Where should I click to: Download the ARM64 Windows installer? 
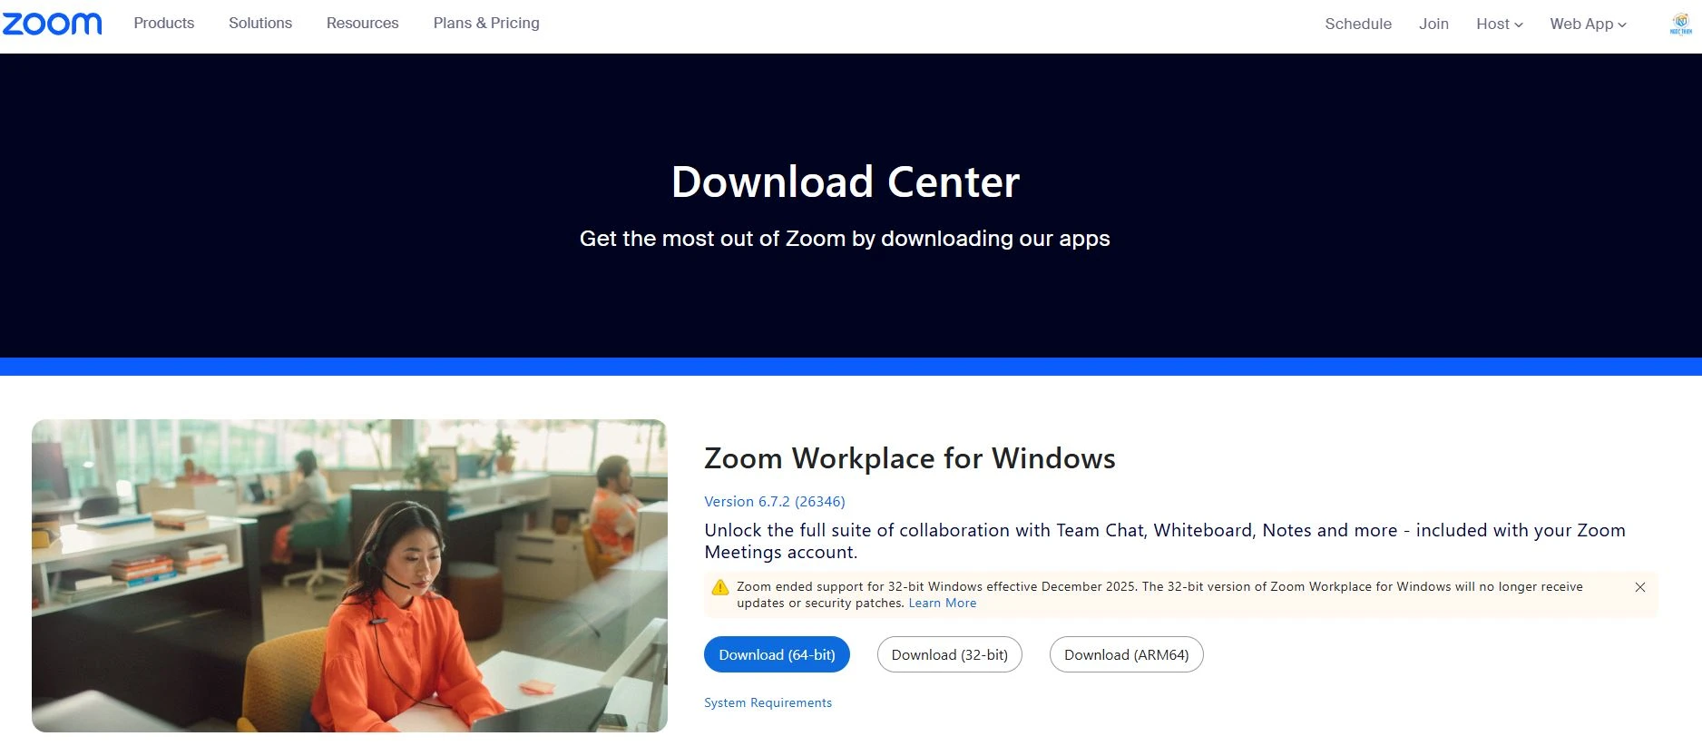pyautogui.click(x=1126, y=654)
